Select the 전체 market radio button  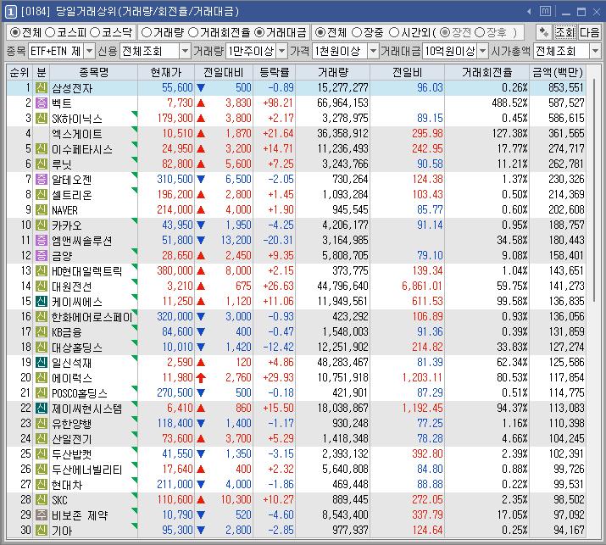[15, 32]
